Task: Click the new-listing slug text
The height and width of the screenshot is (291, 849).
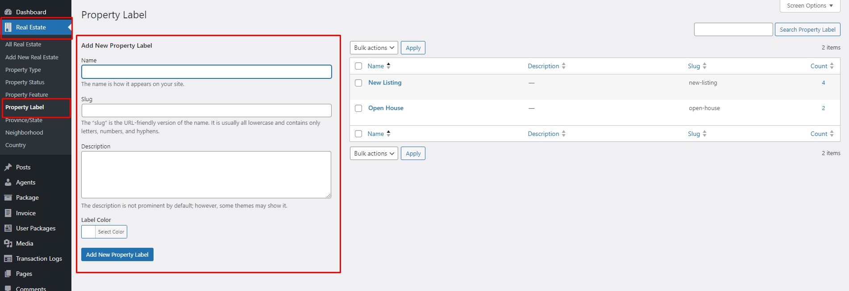Action: 703,82
